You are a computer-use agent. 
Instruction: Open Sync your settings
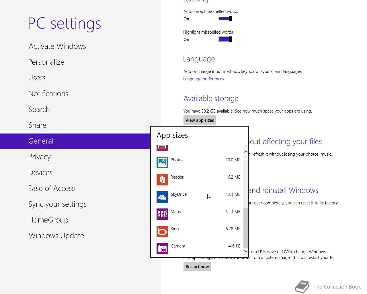(57, 204)
